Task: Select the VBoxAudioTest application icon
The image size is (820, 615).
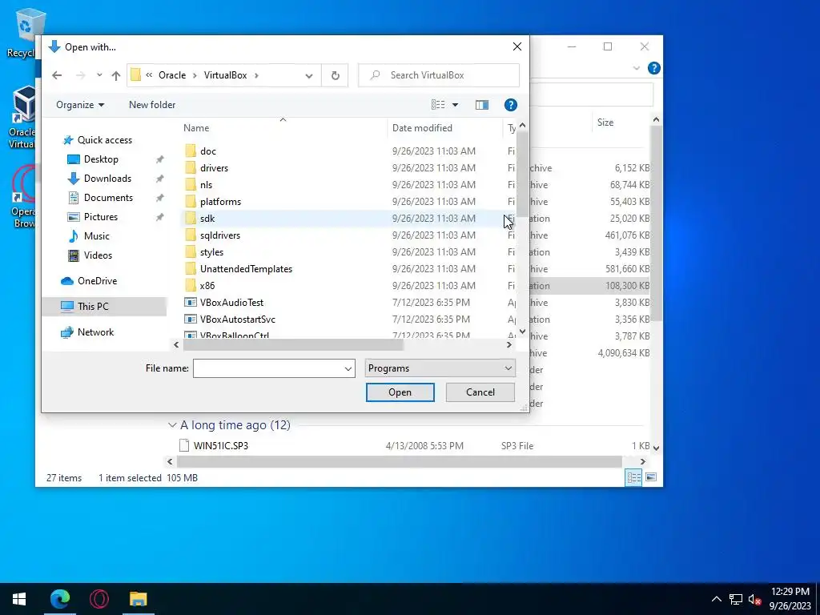Action: point(191,302)
